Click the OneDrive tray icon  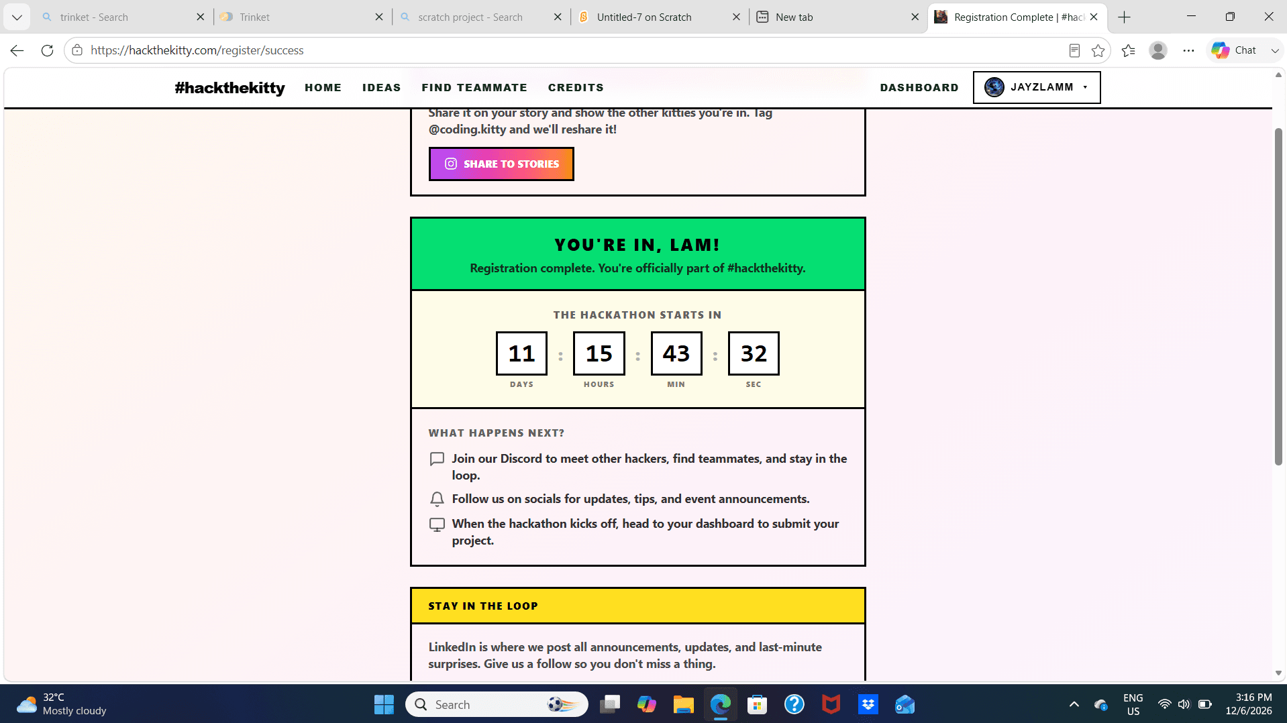point(1101,704)
